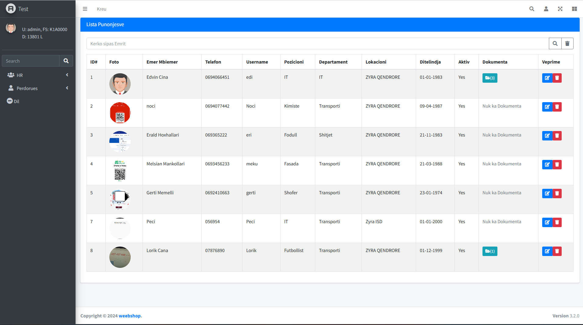Follow the weebshop footer link
Screen dimensions: 583x325
click(x=129, y=316)
